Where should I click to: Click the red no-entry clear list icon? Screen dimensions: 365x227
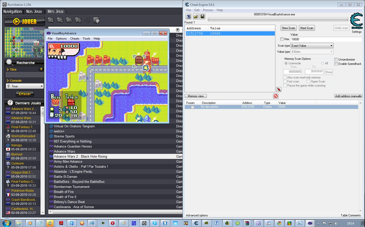276,96
